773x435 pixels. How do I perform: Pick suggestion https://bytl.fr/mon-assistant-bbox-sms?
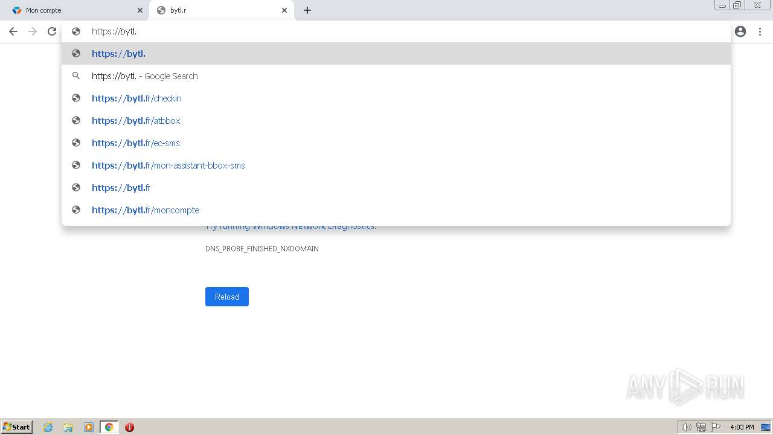coord(396,165)
